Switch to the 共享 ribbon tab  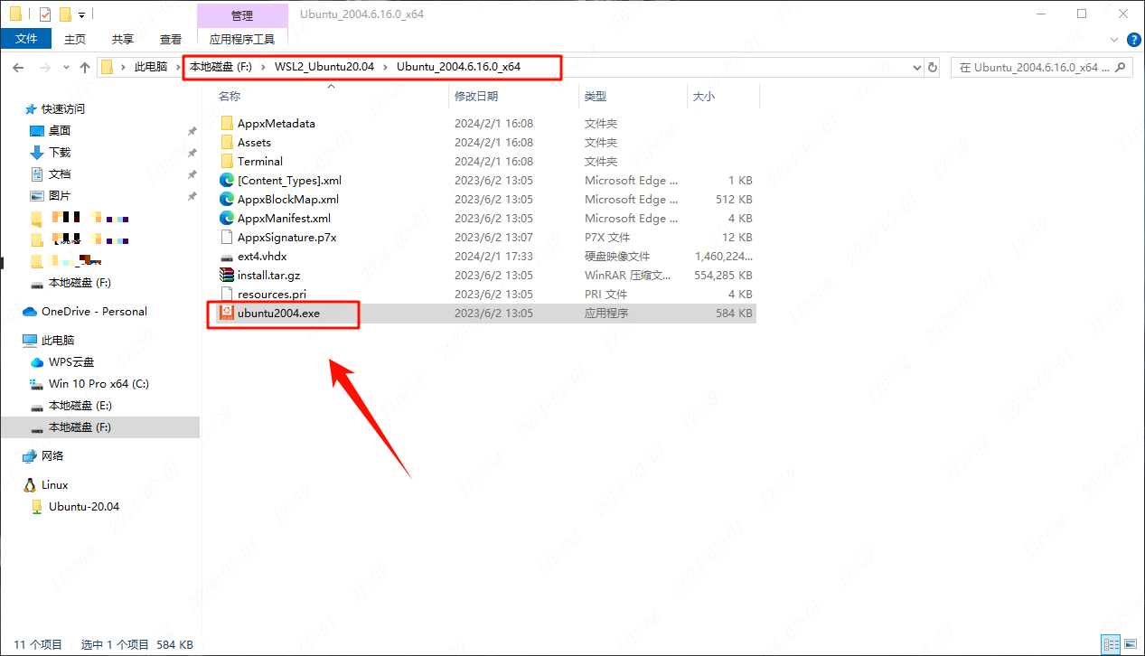pos(123,39)
